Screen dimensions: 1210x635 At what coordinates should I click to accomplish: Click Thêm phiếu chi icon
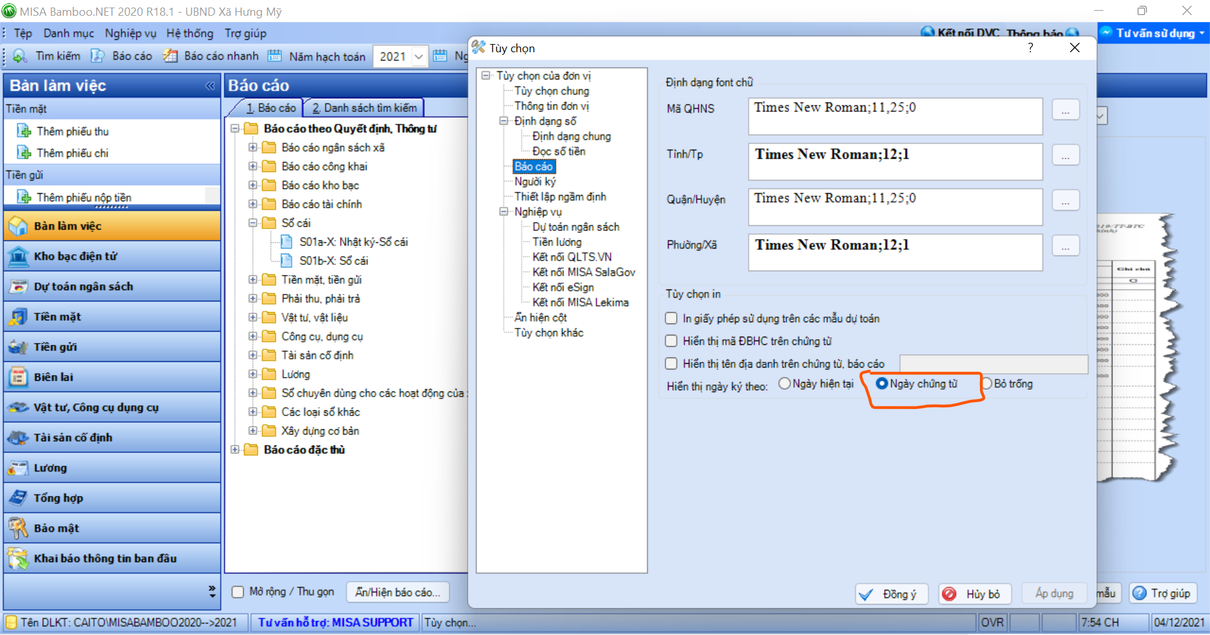tap(24, 152)
